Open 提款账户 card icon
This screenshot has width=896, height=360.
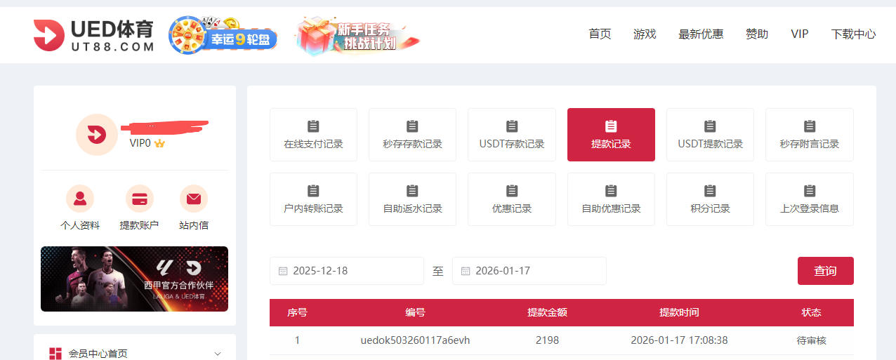tap(139, 199)
